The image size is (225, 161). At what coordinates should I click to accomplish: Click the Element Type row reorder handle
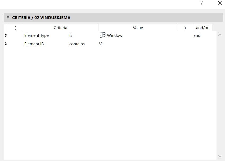pyautogui.click(x=6, y=35)
